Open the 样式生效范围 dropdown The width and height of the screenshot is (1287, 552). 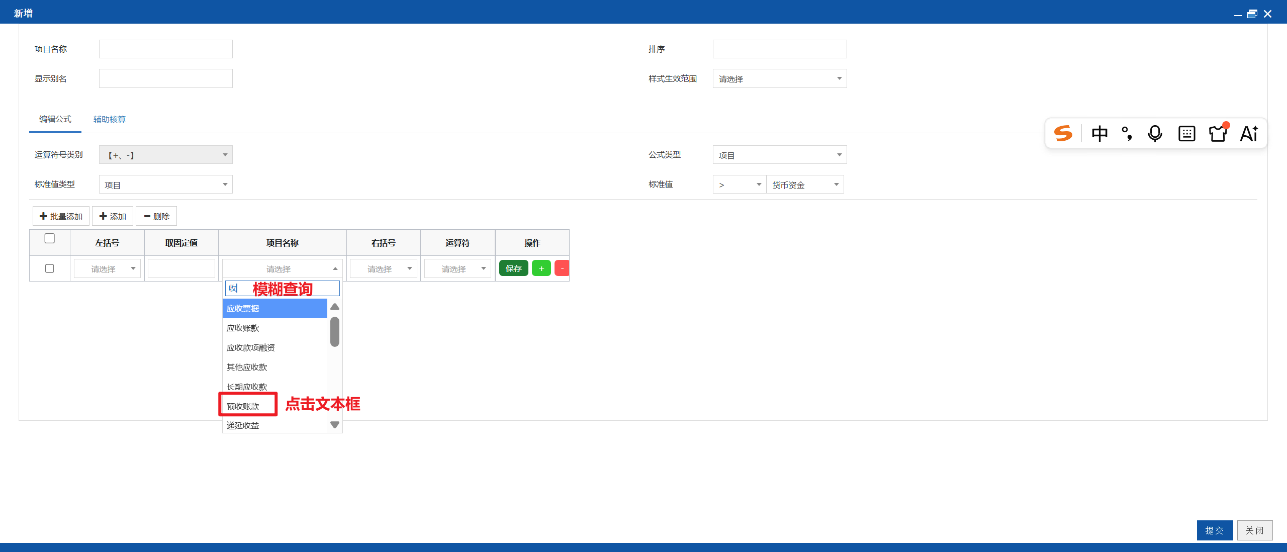click(x=780, y=78)
